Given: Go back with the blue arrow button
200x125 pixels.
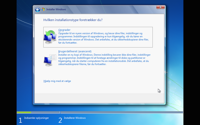Looking at the screenshot, I should click(x=38, y=9).
